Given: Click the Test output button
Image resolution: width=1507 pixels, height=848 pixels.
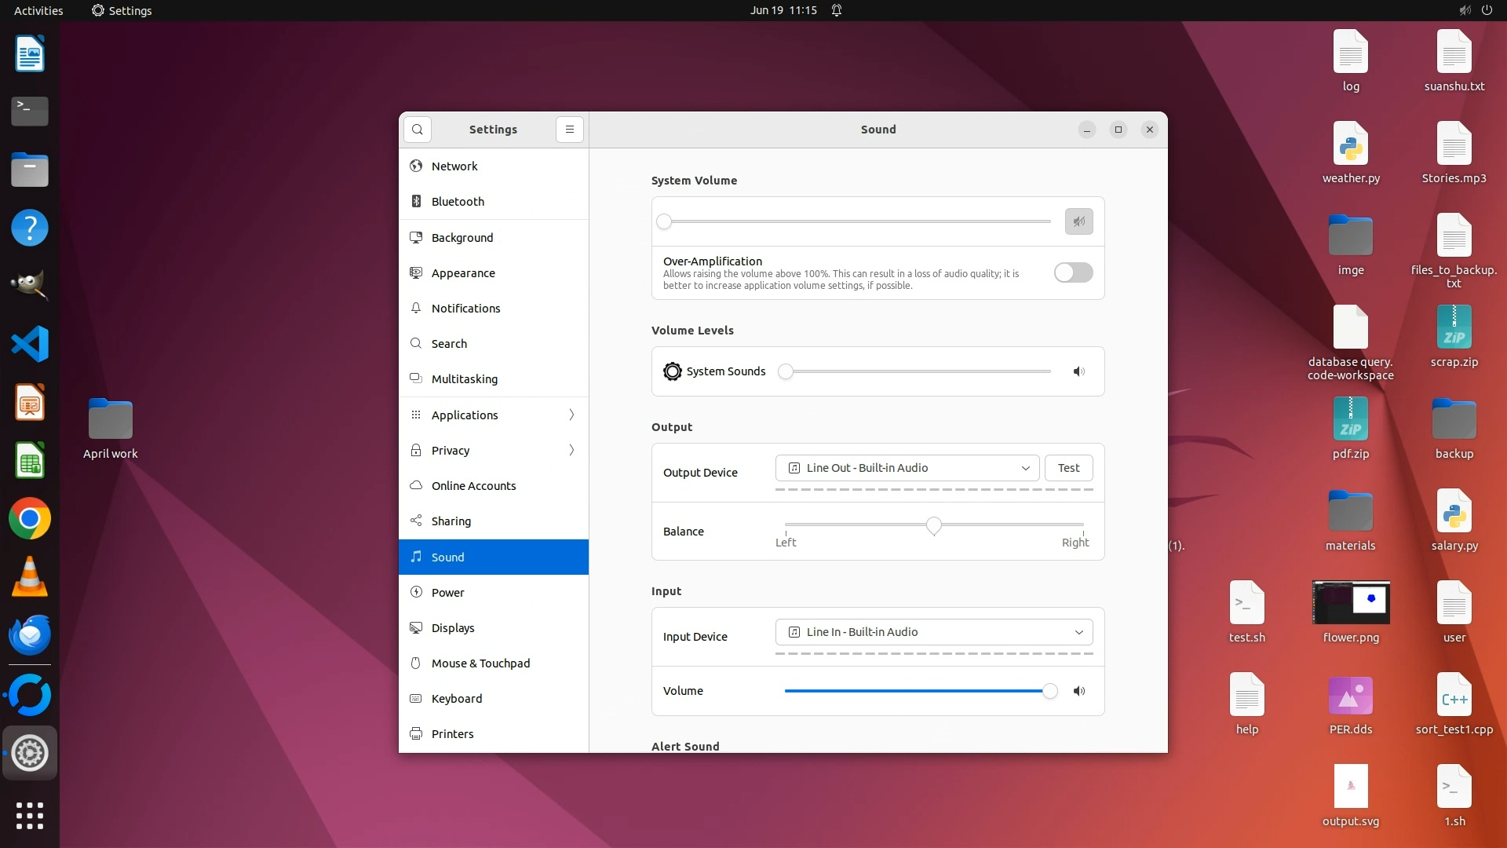Looking at the screenshot, I should coord(1068,468).
